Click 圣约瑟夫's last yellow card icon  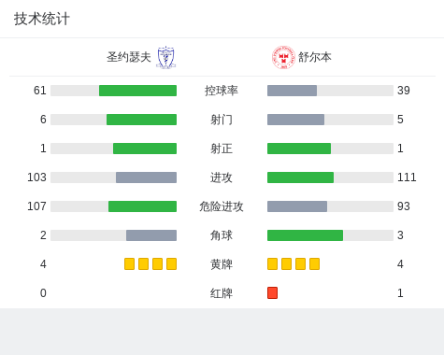[171, 263]
